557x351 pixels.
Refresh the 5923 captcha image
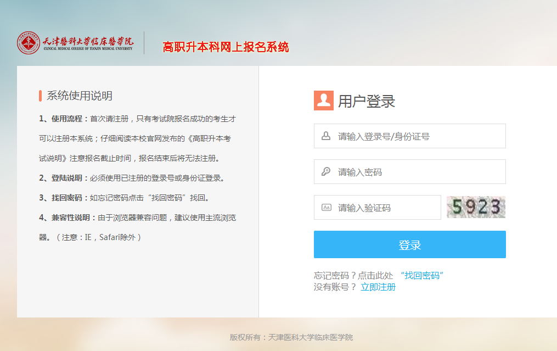click(476, 207)
